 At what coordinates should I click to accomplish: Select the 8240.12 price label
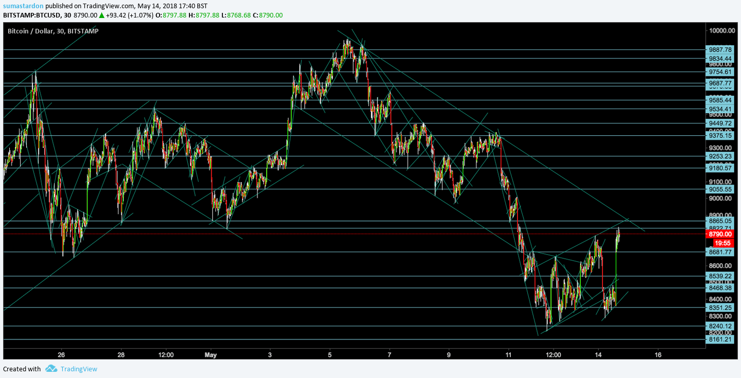pyautogui.click(x=720, y=326)
